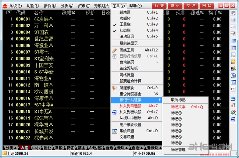
Task: Open the 帮助(H) menu
Action: point(136,6)
